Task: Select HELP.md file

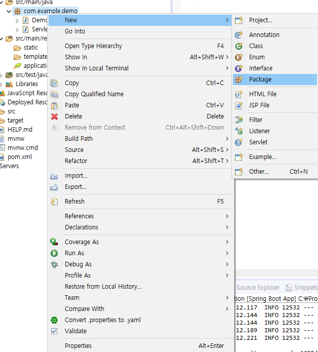Action: (20, 130)
